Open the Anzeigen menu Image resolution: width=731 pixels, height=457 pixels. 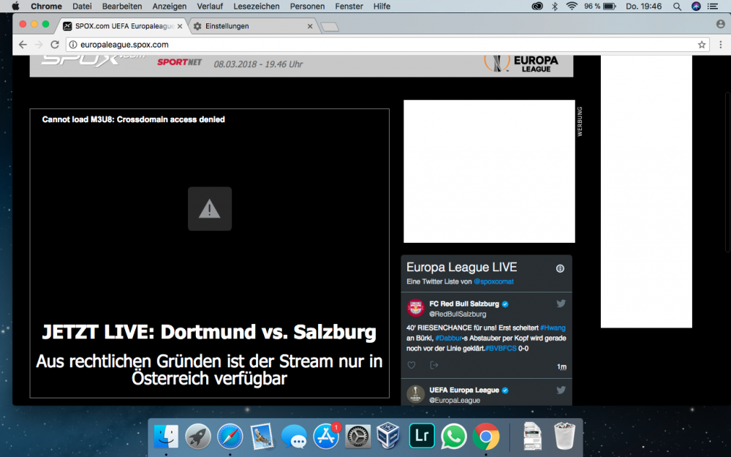(x=170, y=7)
